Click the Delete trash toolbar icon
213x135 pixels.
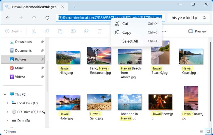click(100, 31)
